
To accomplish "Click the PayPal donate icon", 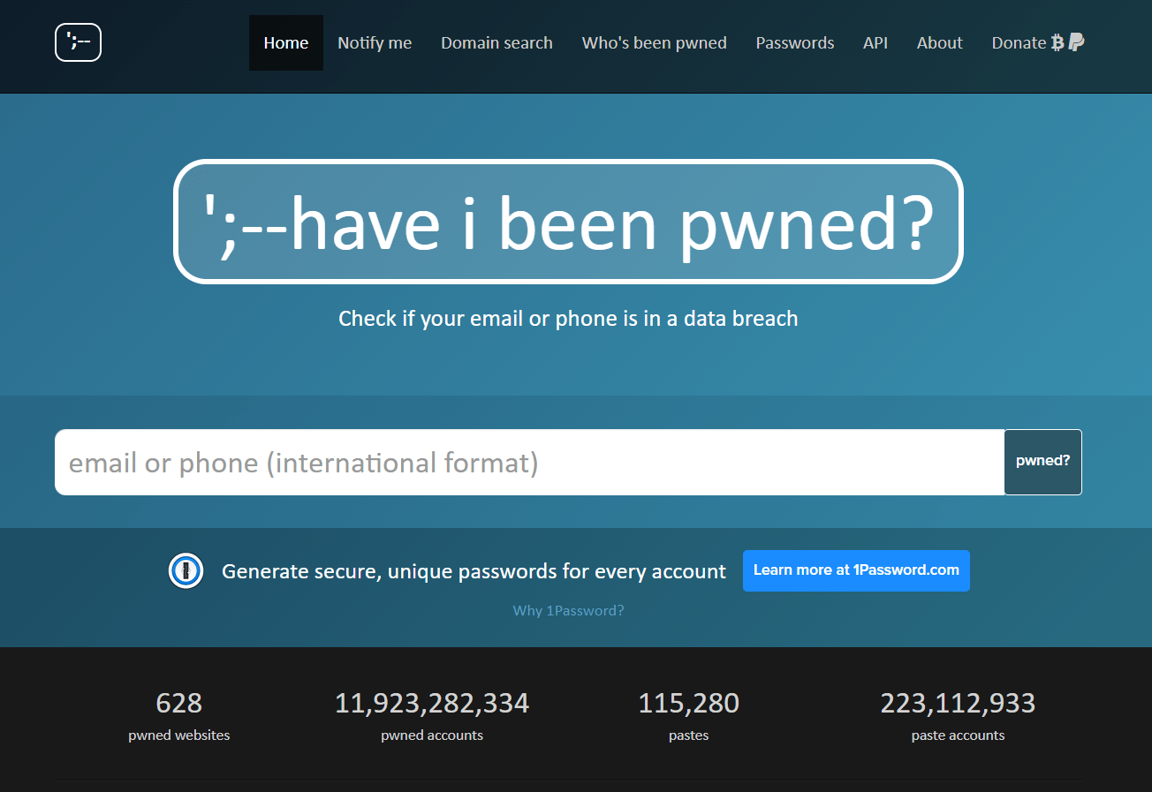I will tap(1076, 42).
